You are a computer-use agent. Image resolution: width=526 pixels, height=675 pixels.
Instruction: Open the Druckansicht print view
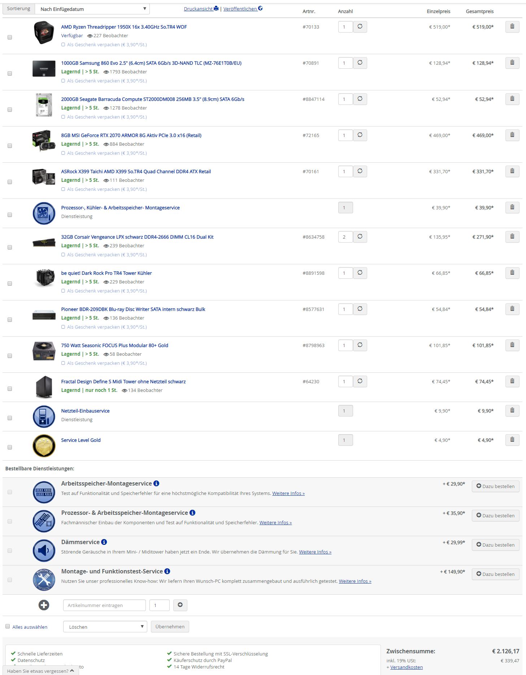201,9
